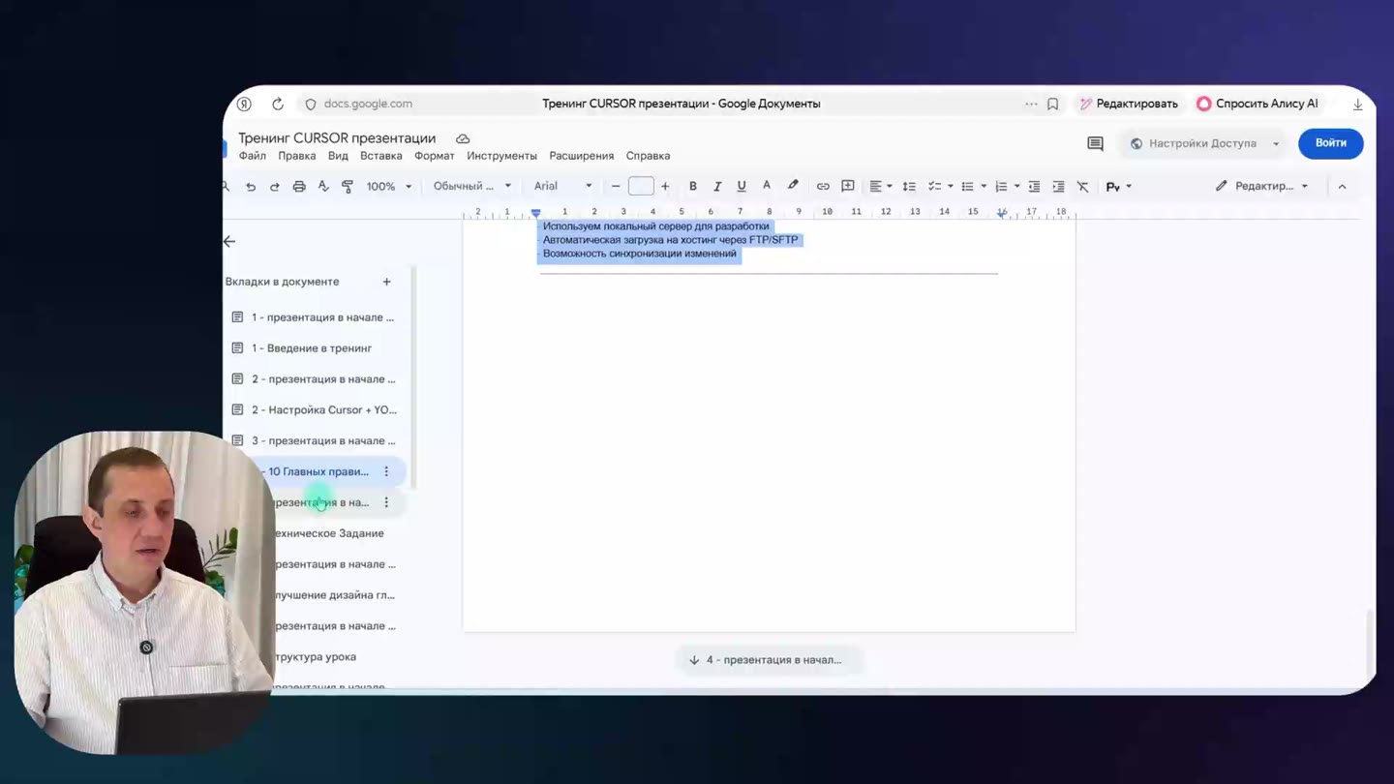Run the spelling and grammar check icon
Image resolution: width=1394 pixels, height=784 pixels.
click(323, 187)
